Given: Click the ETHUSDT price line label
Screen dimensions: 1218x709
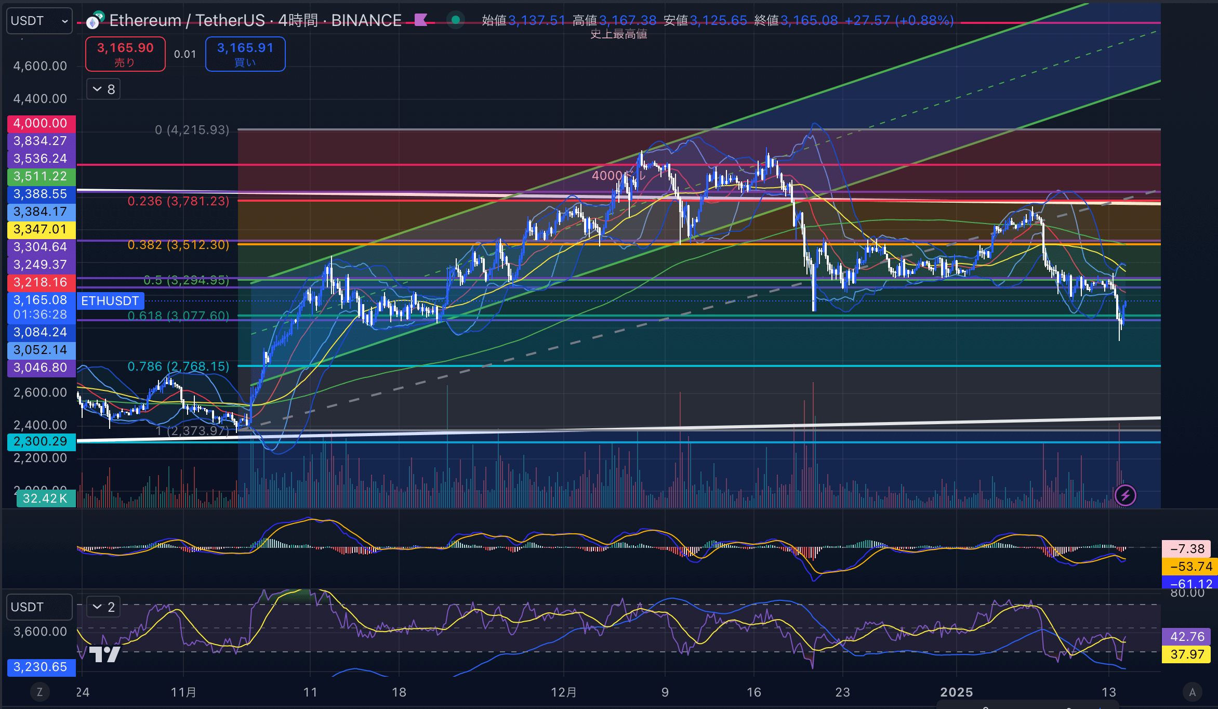Looking at the screenshot, I should [110, 301].
